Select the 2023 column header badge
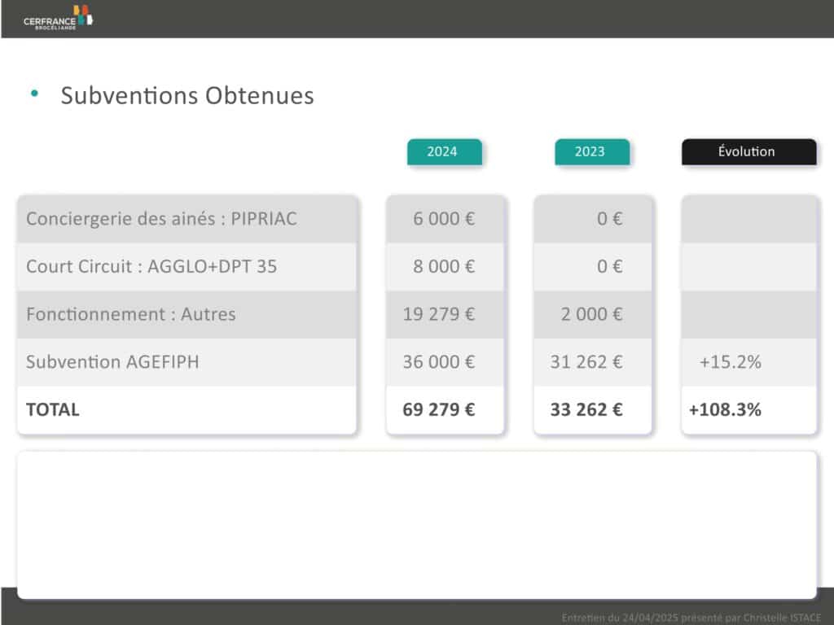 coord(592,152)
